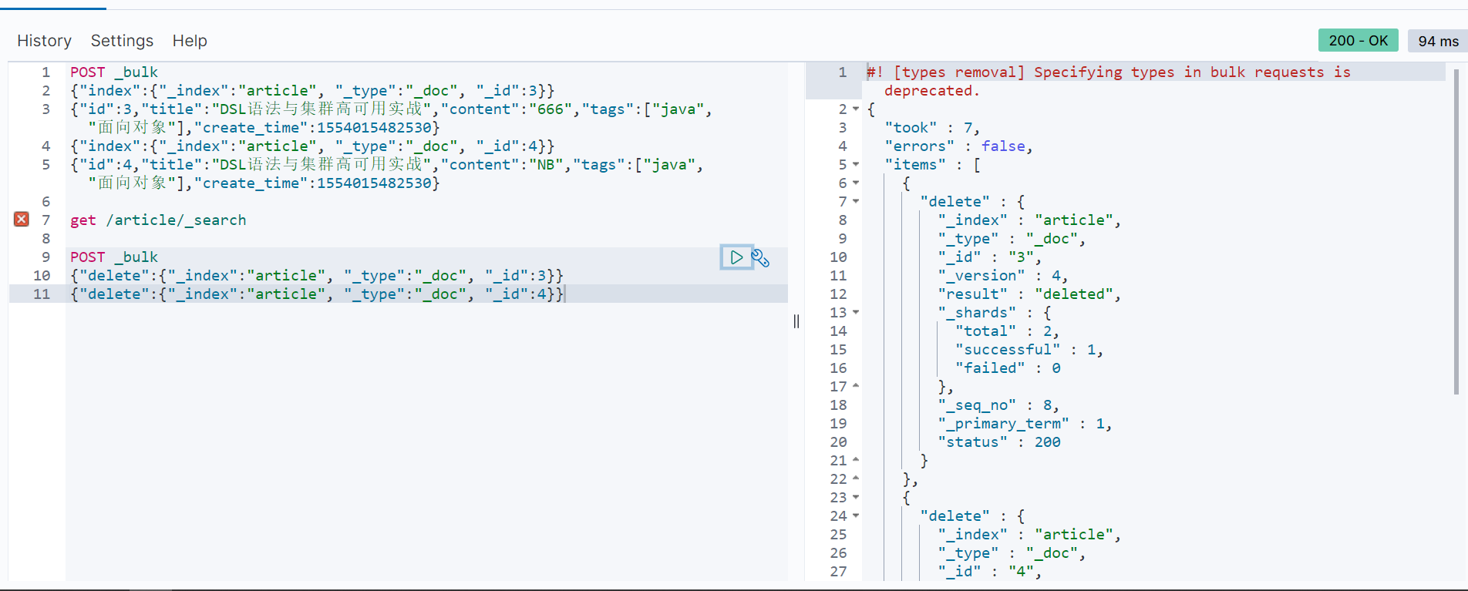Click the index action line with "_id":4
This screenshot has width=1468, height=591.
tap(312, 146)
